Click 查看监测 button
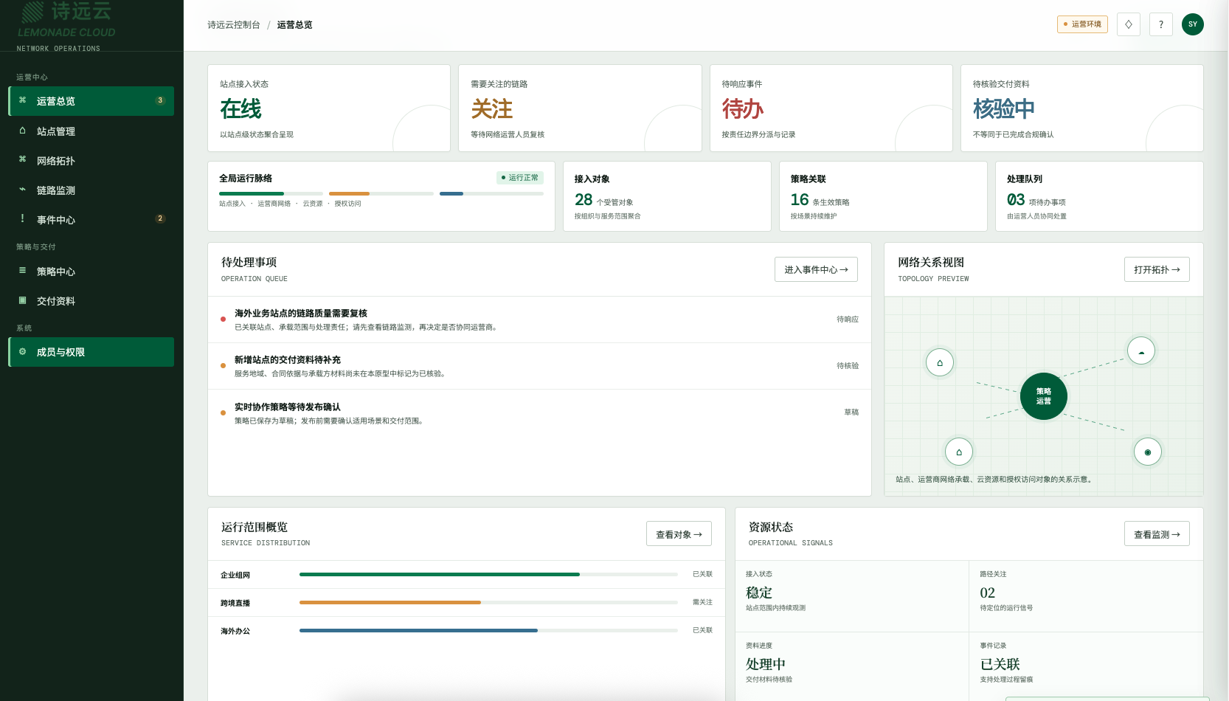Viewport: 1229px width, 701px height. 1157,534
